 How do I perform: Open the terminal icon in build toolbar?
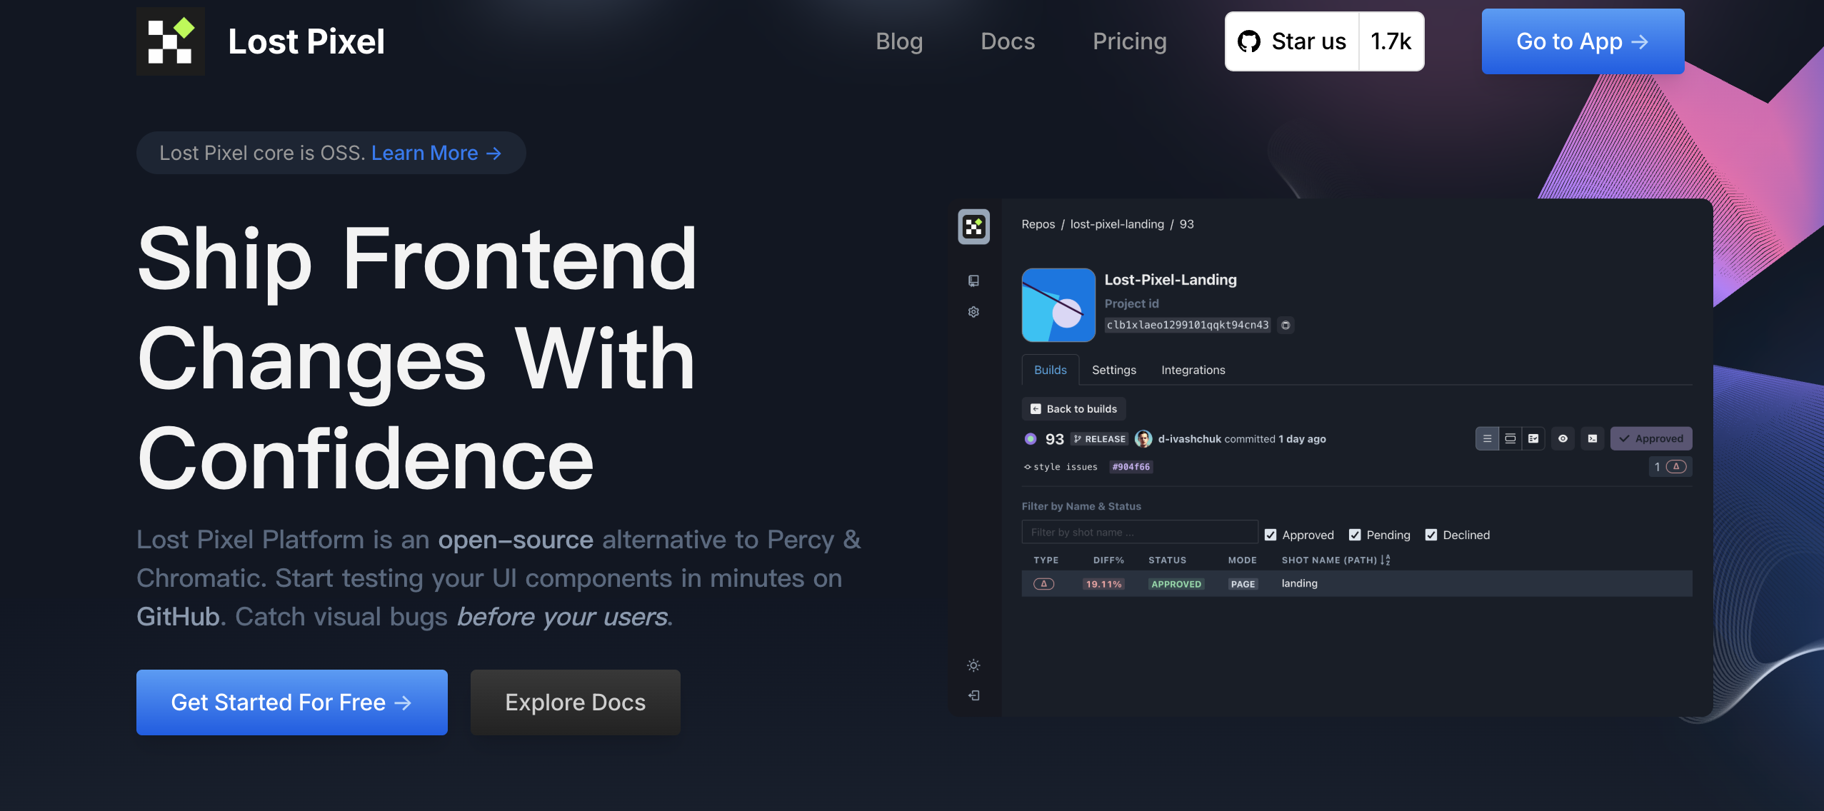click(x=1593, y=439)
